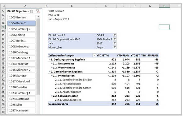Select 1014 Frankfurt slicer item

22,64
